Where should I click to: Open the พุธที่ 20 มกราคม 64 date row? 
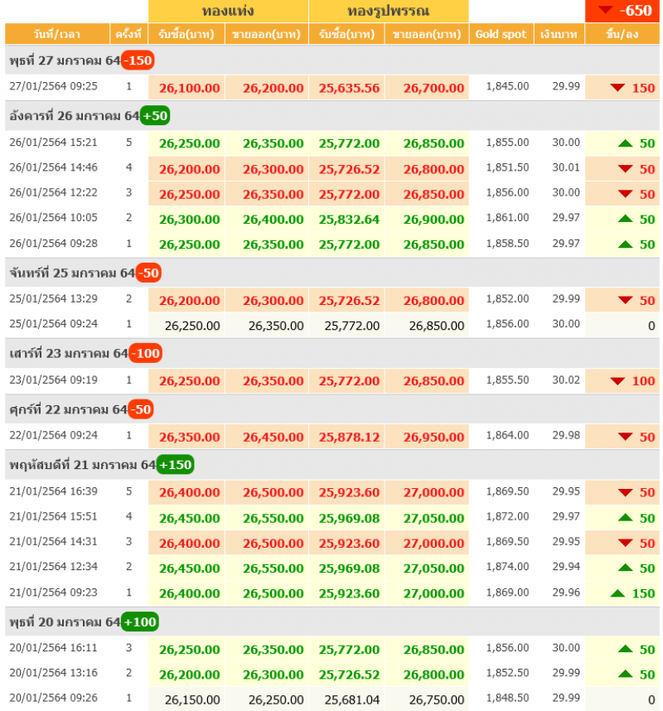click(65, 622)
